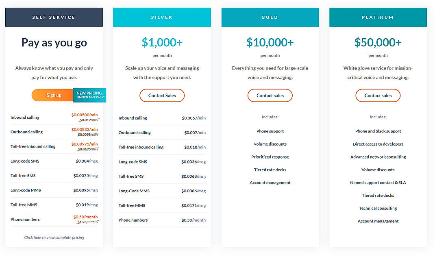
Task: Click the Sign up button
Action: click(x=52, y=95)
